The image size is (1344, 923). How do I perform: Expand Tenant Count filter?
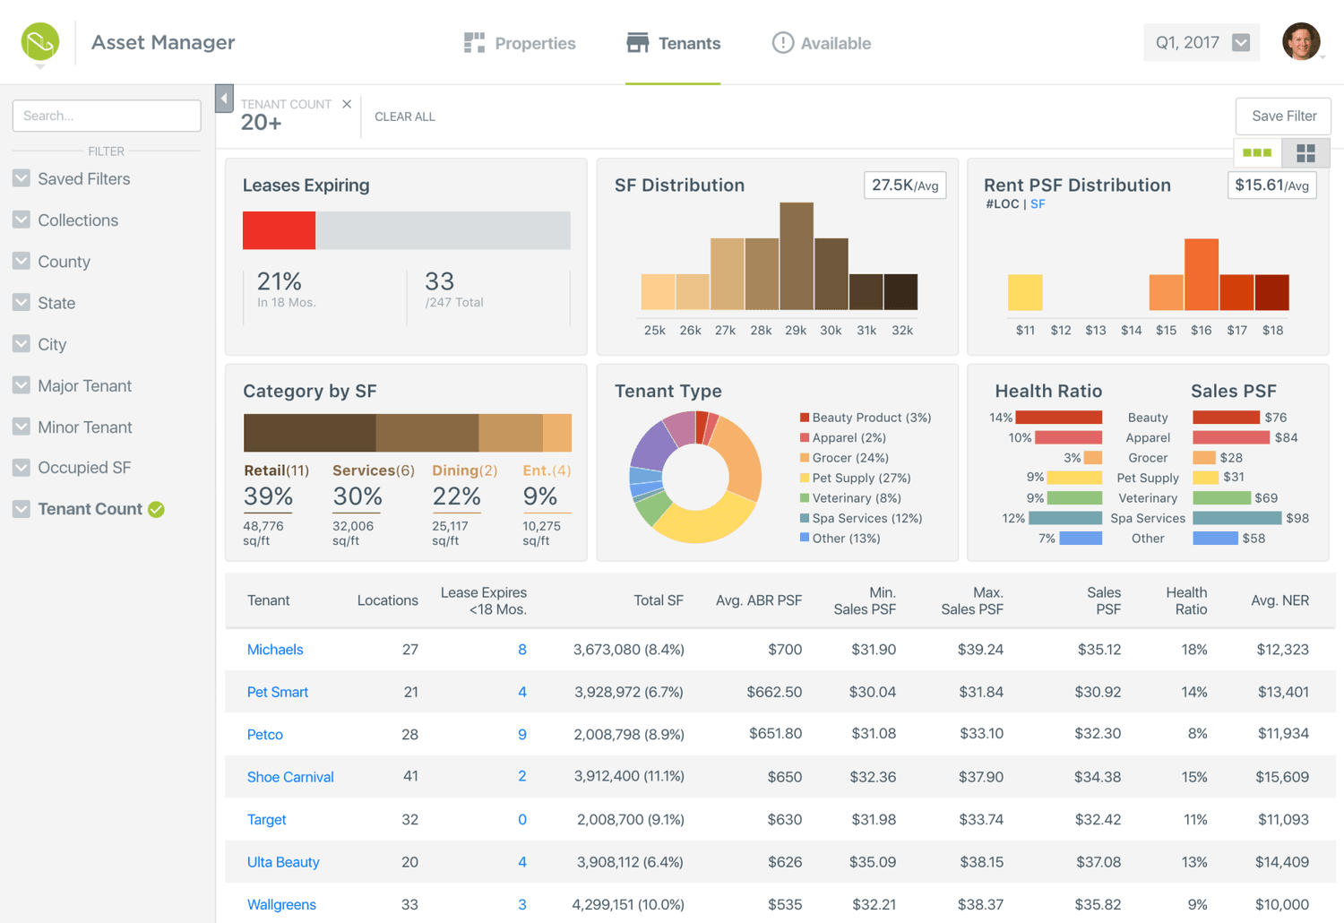click(78, 509)
